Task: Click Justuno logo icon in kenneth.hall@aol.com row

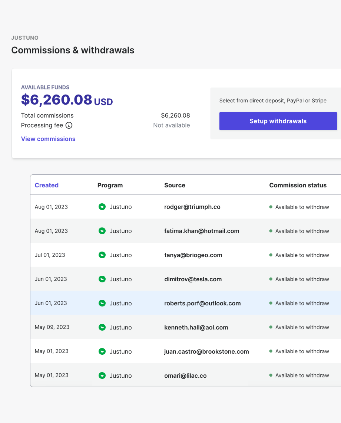Action: (102, 327)
